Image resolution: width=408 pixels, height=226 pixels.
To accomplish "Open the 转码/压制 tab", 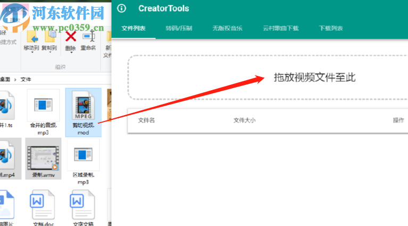I will [x=179, y=28].
